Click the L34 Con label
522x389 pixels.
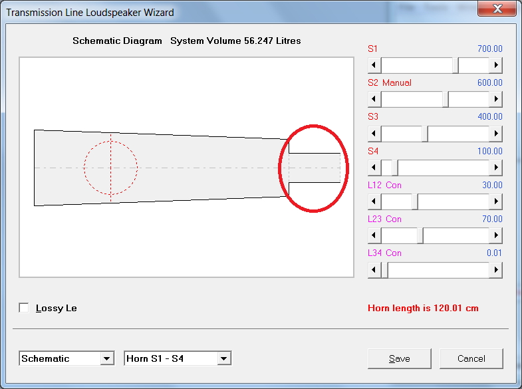pyautogui.click(x=384, y=253)
